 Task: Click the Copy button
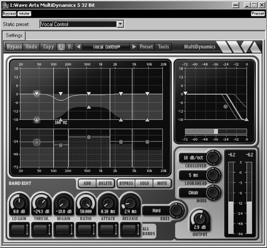coord(49,47)
